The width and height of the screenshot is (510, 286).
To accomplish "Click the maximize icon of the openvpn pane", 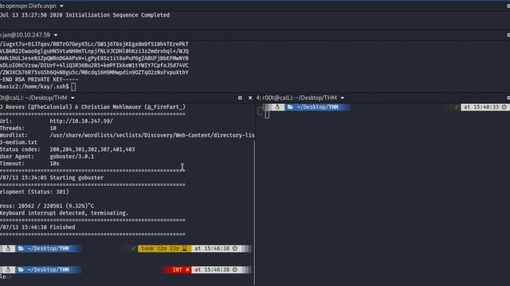I will click(x=508, y=6).
